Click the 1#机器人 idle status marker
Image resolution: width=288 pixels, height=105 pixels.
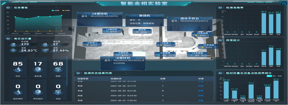pyautogui.click(x=92, y=44)
